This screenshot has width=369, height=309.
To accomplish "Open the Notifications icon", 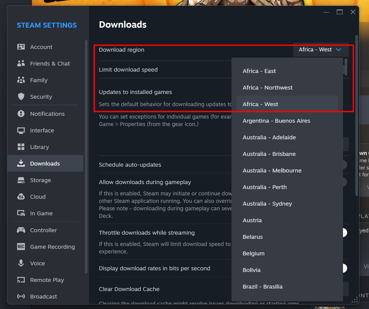I will pos(21,114).
